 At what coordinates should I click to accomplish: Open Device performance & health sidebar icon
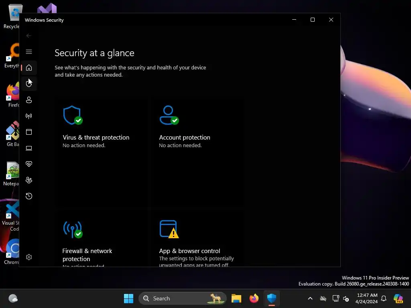29,164
